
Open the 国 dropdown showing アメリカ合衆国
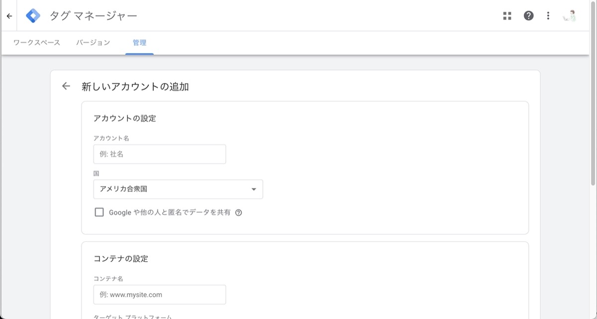pyautogui.click(x=178, y=189)
